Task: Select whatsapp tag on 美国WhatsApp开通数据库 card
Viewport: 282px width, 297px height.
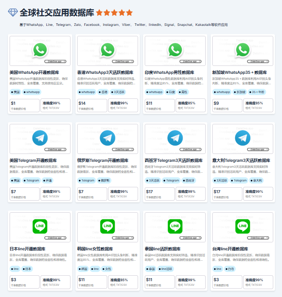Action: point(32,92)
